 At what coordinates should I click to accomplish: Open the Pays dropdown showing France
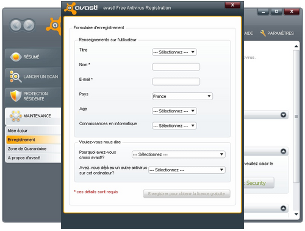[182, 96]
